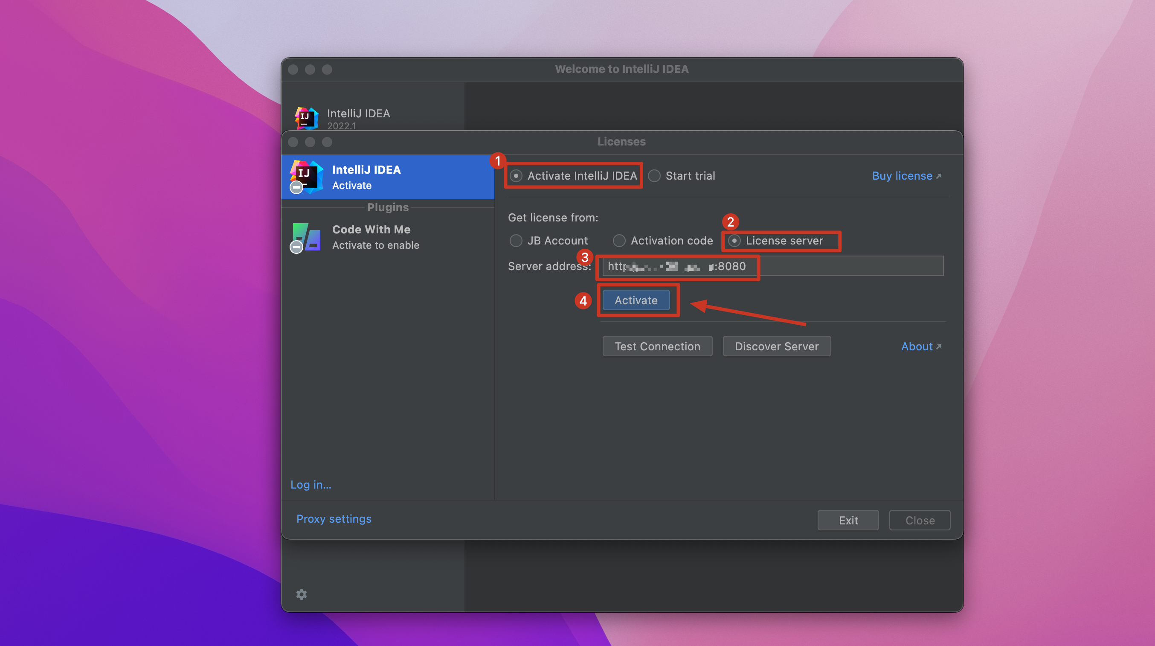Click the IntelliJ IDEA logo in Licenses sidebar
The width and height of the screenshot is (1155, 646).
click(306, 176)
